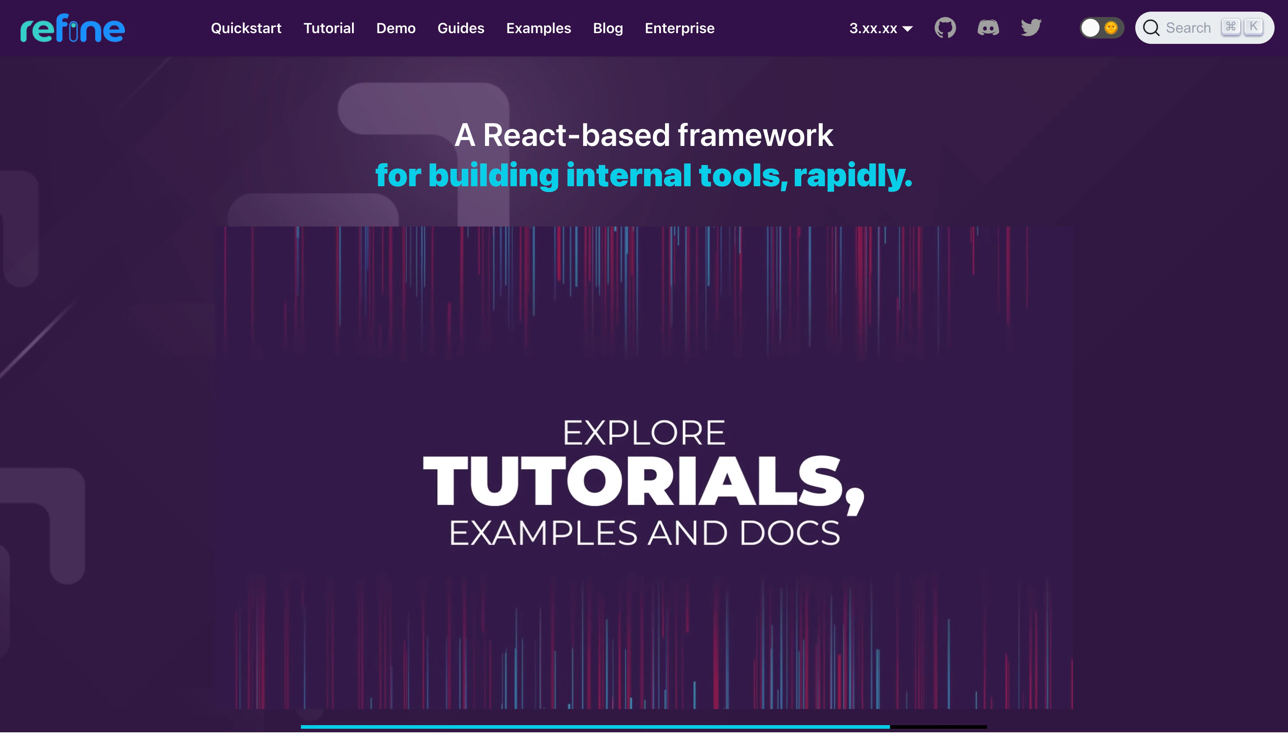
Task: Open the Guides menu item
Action: (460, 28)
